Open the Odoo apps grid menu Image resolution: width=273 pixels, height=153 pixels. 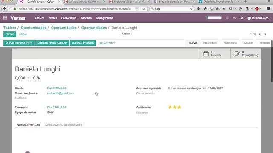5,18
